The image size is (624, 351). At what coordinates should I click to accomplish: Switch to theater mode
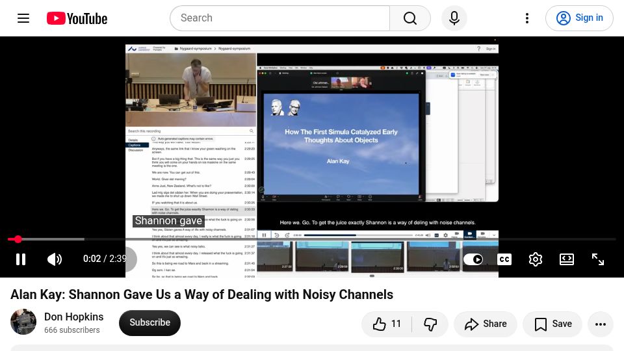(x=566, y=259)
